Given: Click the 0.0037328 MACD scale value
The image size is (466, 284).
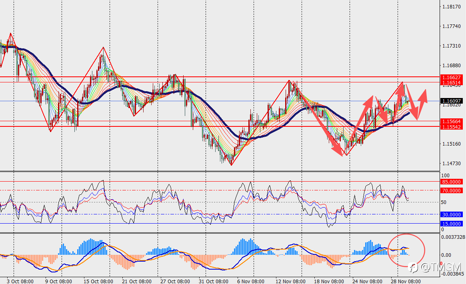Looking at the screenshot, I should [x=453, y=237].
